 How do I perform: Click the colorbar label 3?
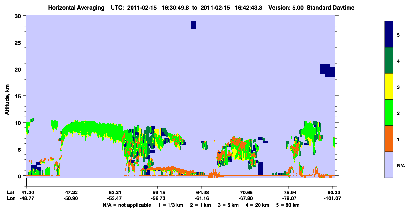pyautogui.click(x=398, y=87)
